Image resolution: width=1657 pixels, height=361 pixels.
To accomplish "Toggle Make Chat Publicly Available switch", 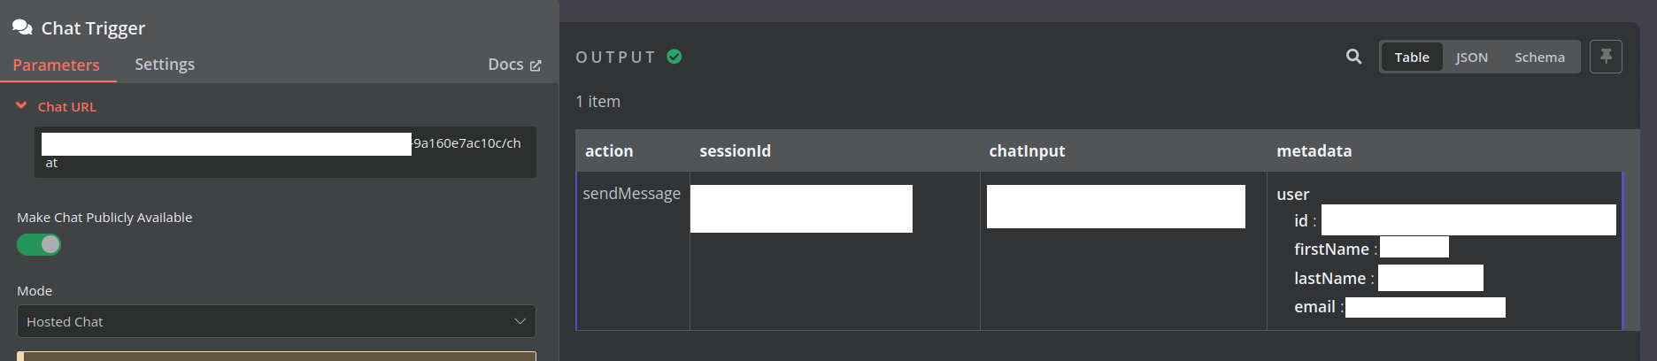I will [x=39, y=244].
